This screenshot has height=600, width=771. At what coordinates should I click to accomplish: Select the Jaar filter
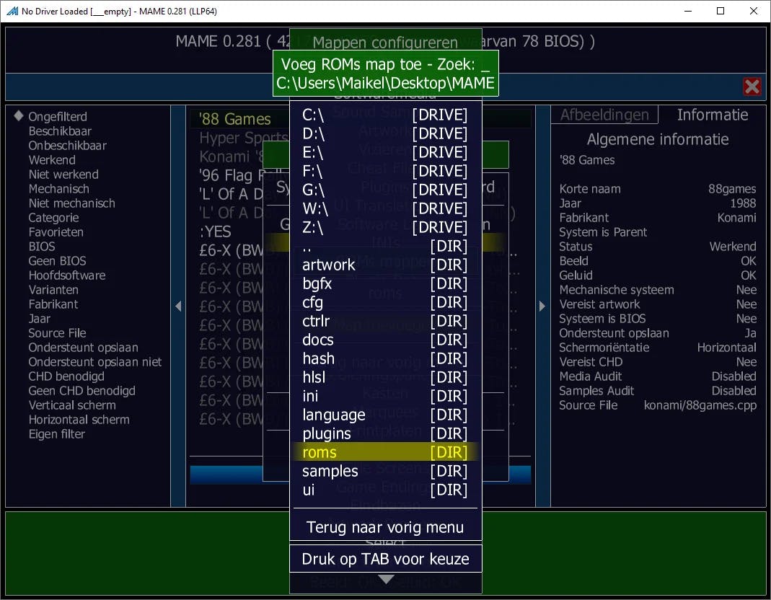tap(40, 318)
